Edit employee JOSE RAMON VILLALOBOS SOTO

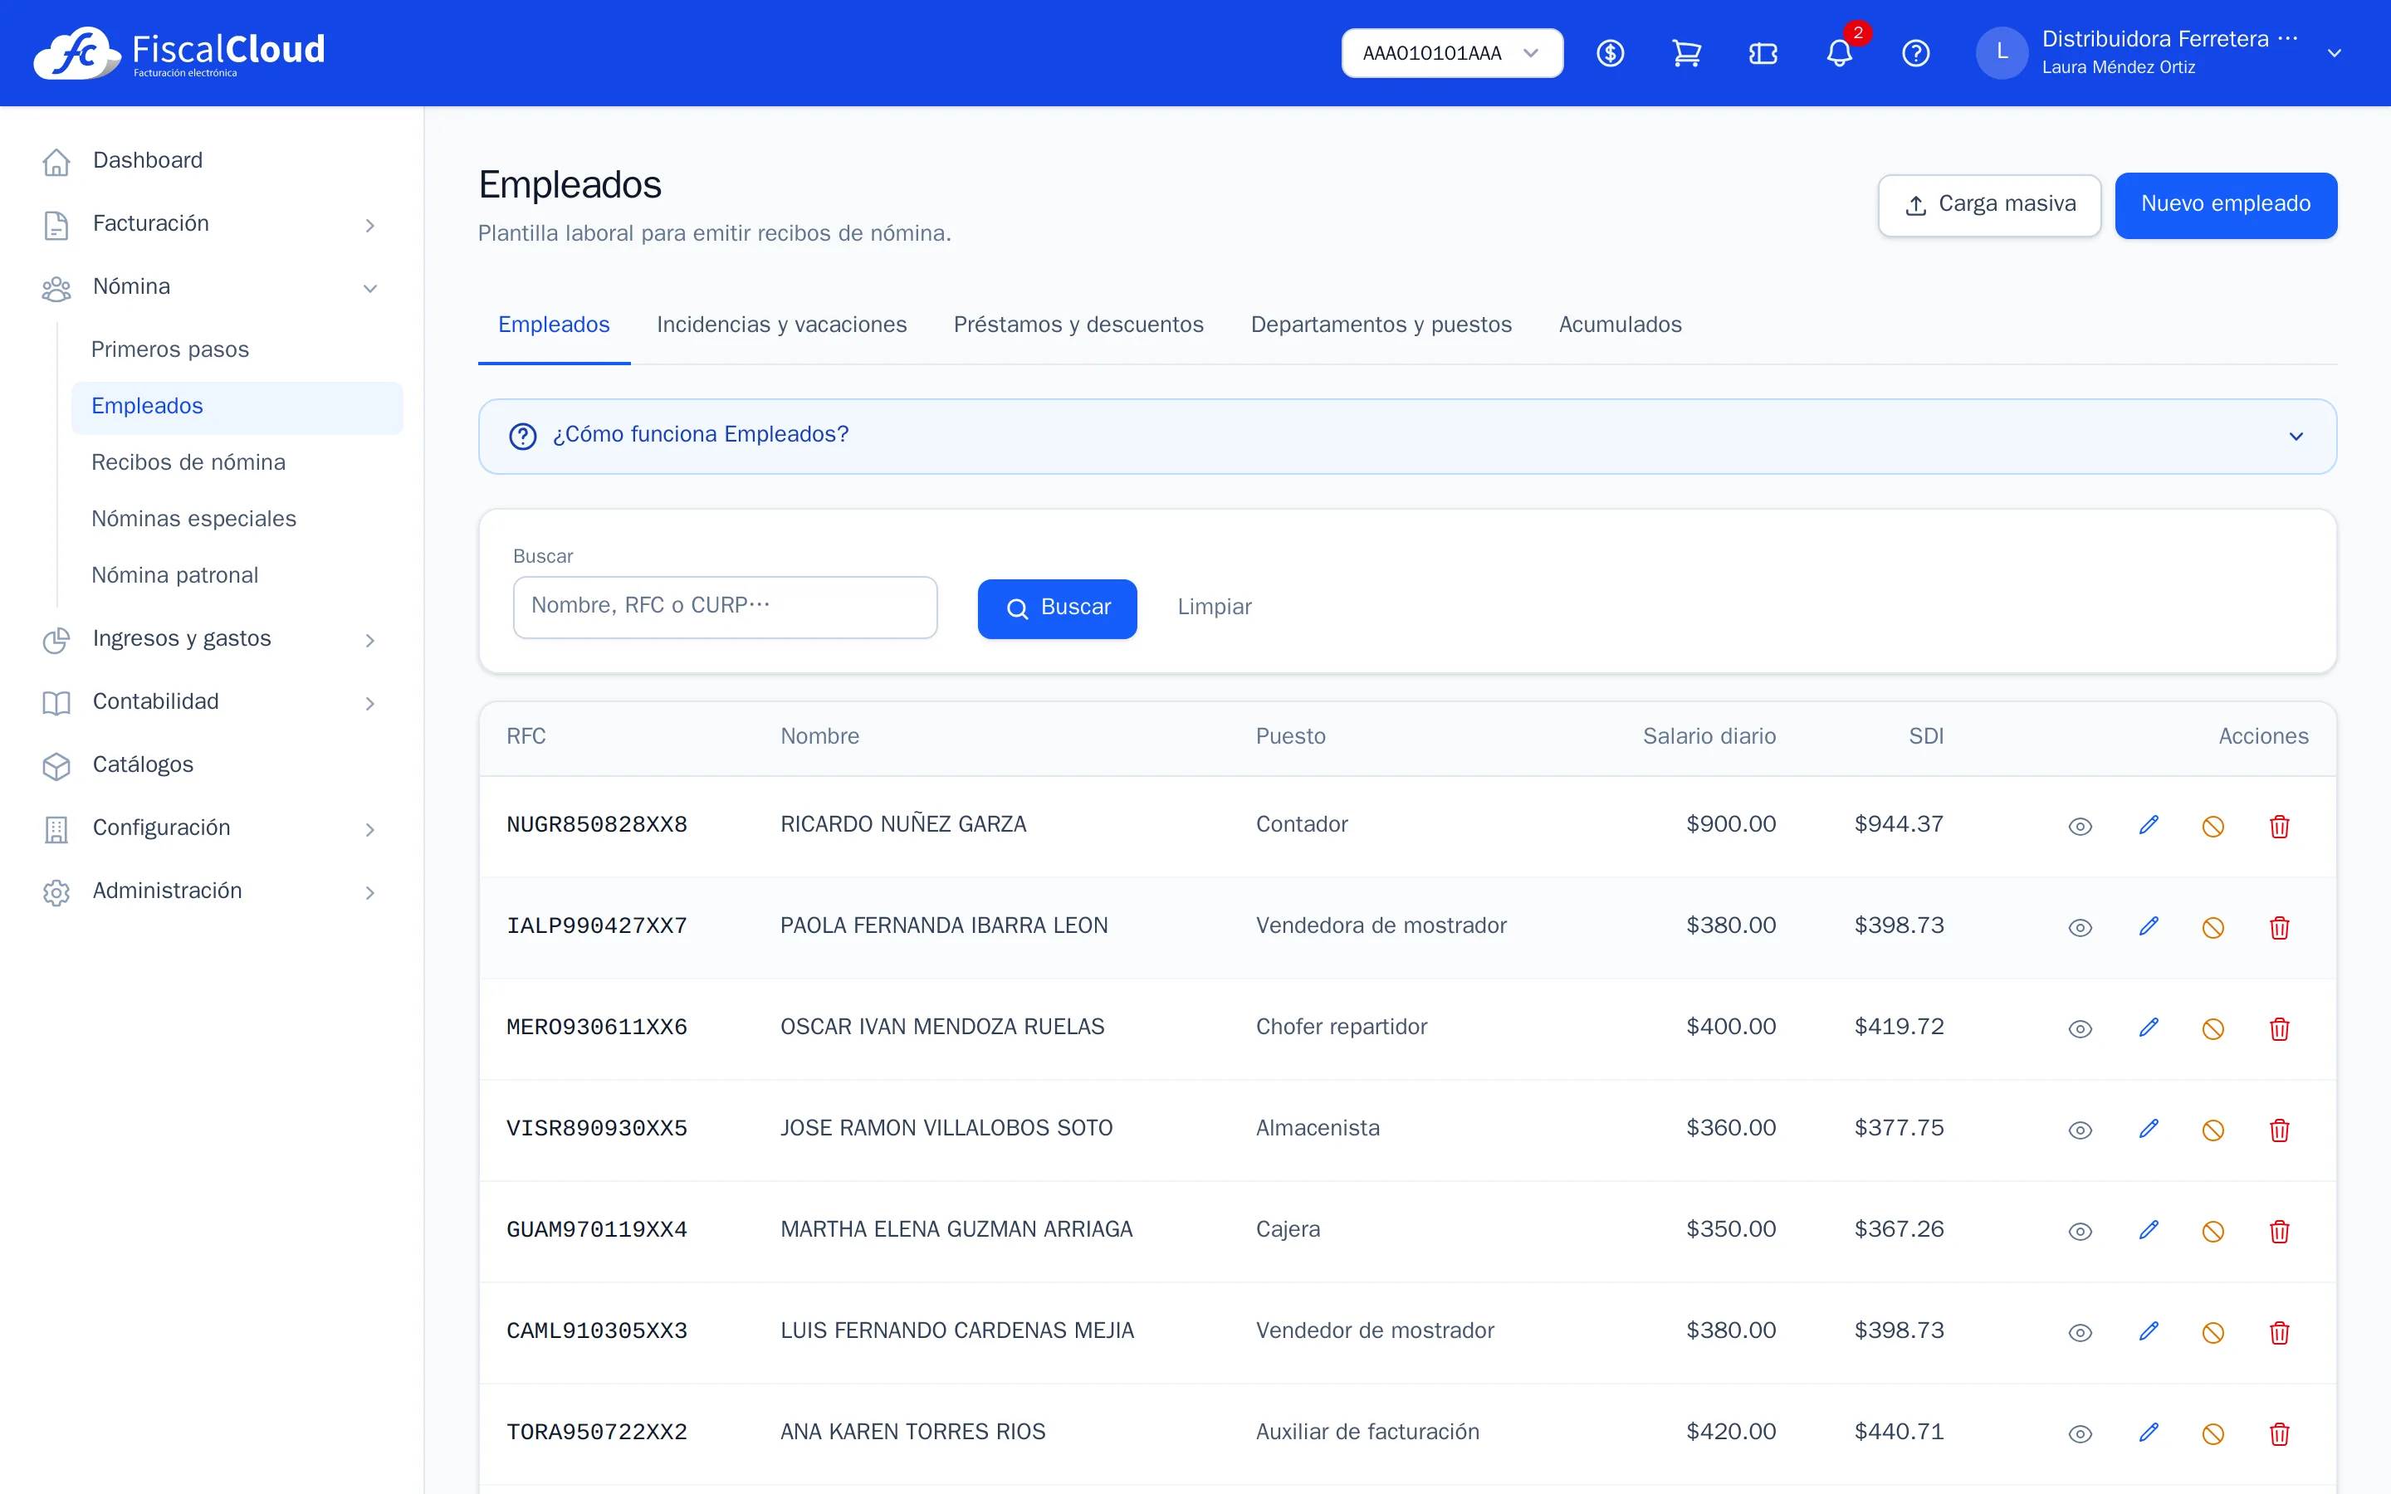coord(2148,1130)
